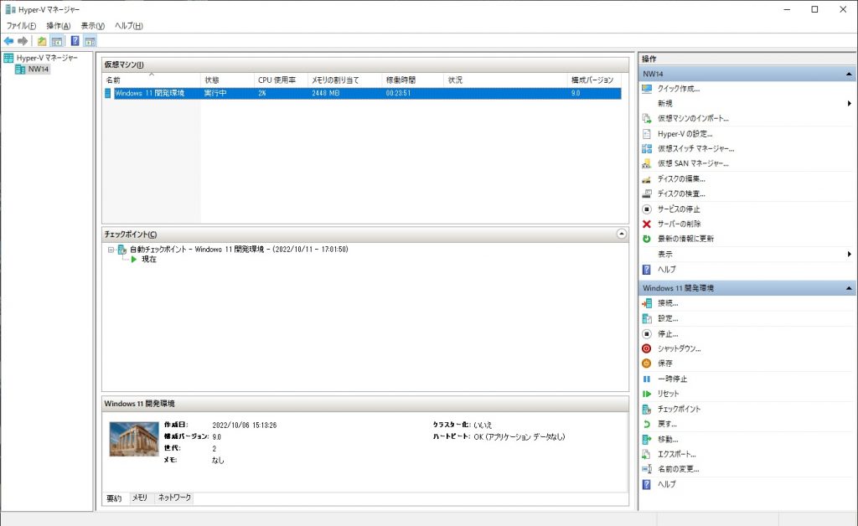858x526 pixels.
Task: Select the Hyper-V マネージャー root tree node
Action: 47,58
